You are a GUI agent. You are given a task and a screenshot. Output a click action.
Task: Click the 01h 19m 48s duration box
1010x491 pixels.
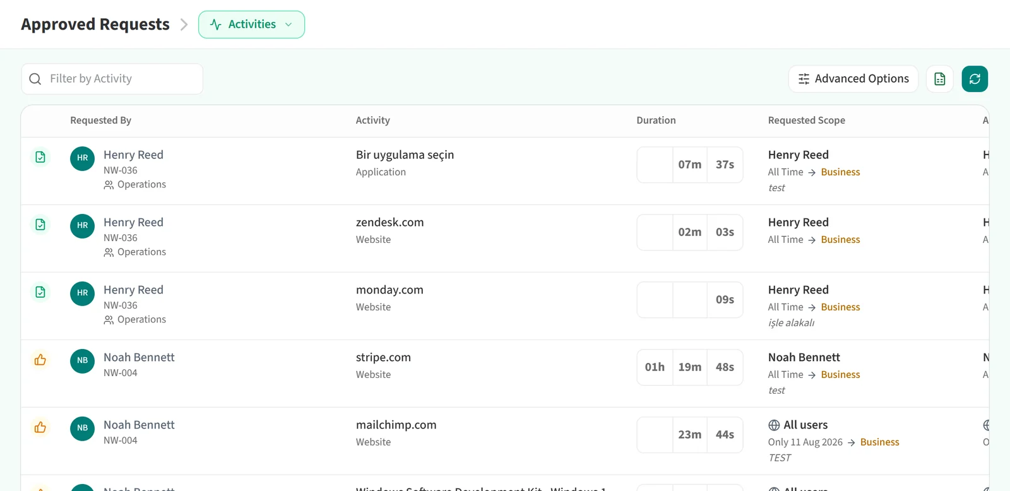pyautogui.click(x=690, y=367)
